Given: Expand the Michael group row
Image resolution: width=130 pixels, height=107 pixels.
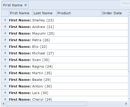Looking at the screenshot, I should pos(5,53).
